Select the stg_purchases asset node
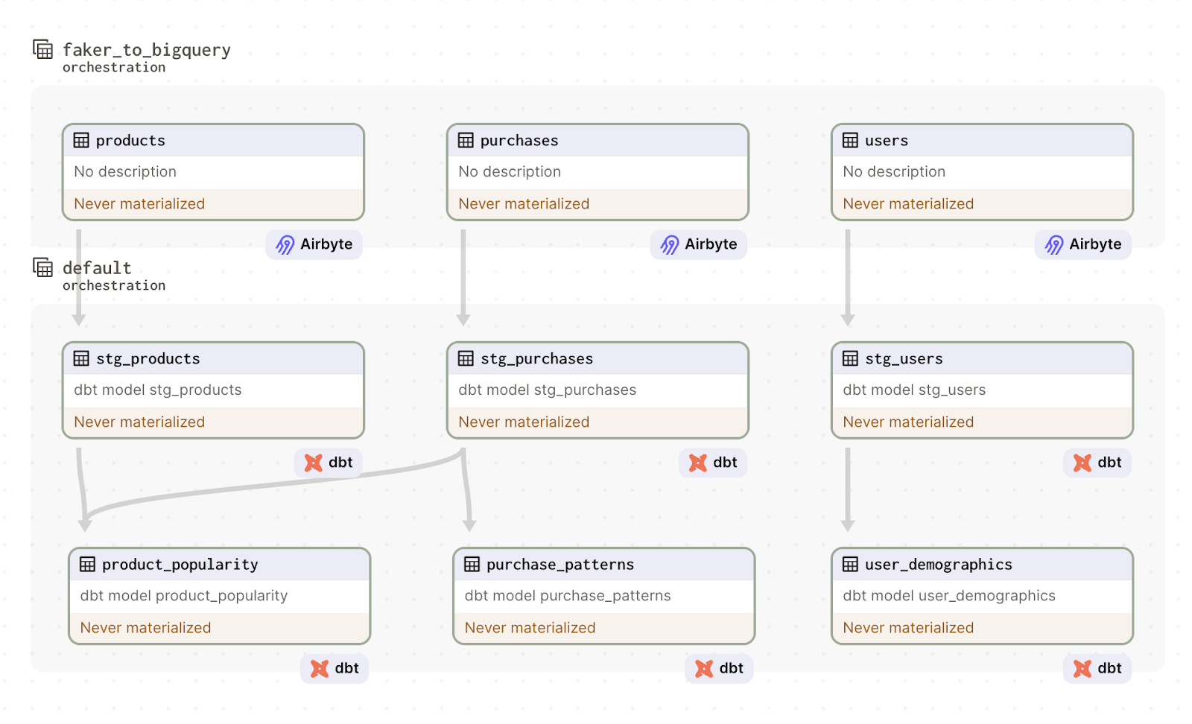This screenshot has width=1192, height=724. click(x=597, y=390)
